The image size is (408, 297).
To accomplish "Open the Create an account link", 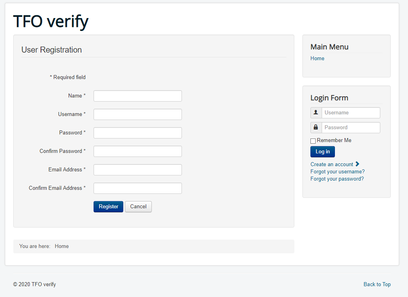I will pyautogui.click(x=332, y=165).
